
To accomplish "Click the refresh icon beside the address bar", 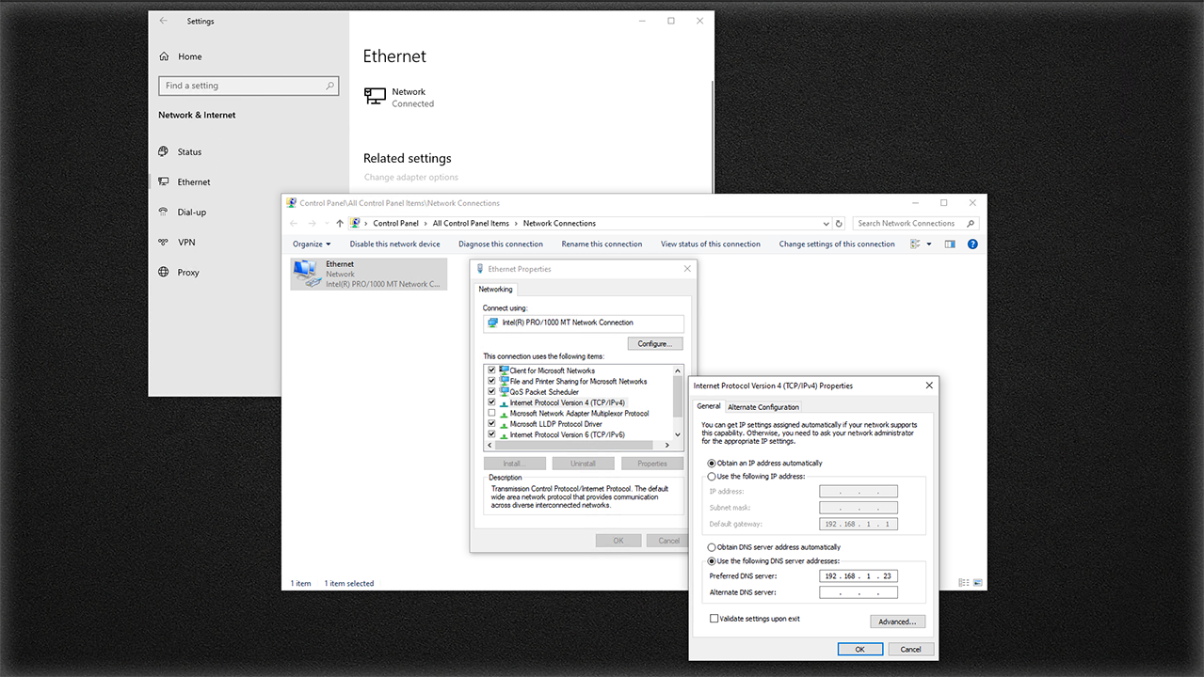I will [839, 224].
